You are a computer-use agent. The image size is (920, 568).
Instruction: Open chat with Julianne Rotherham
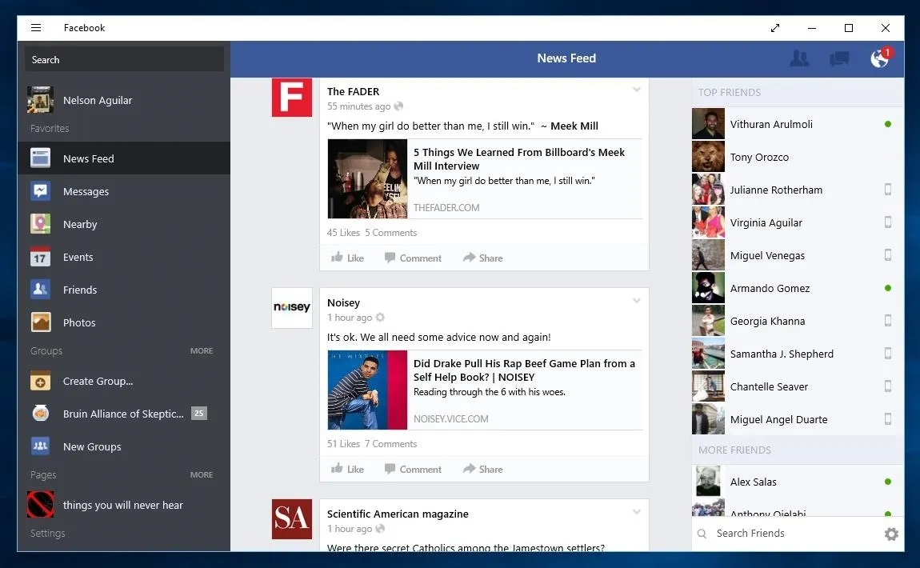(798, 190)
